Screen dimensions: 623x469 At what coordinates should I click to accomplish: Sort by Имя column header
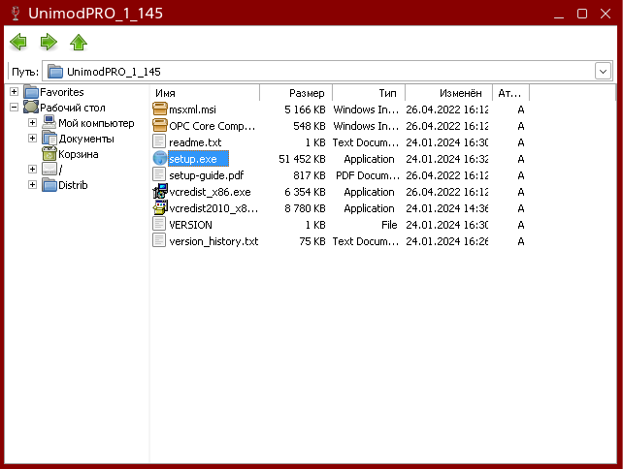(x=205, y=93)
